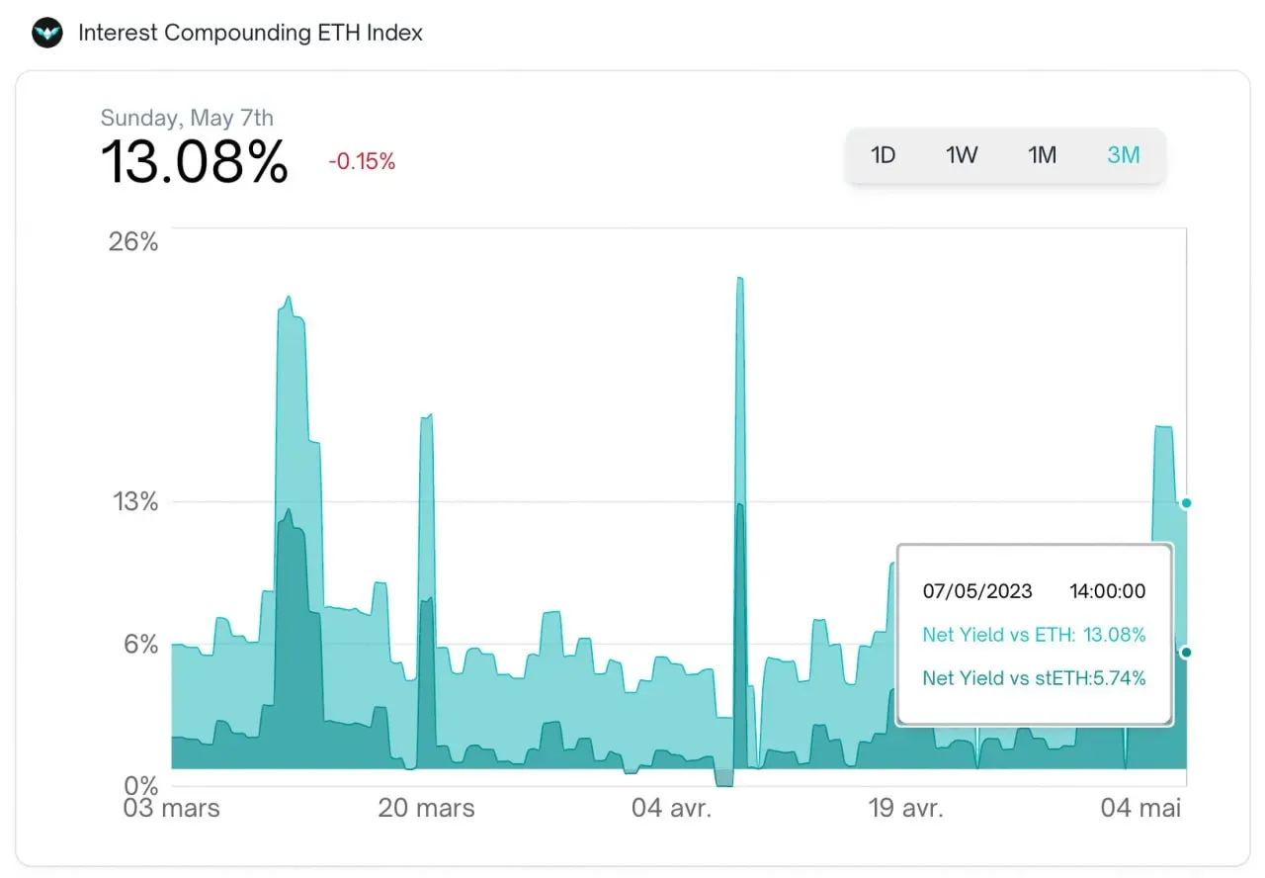Click the dark teal stETH endpoint dot
1265x878 pixels.
pos(1186,653)
